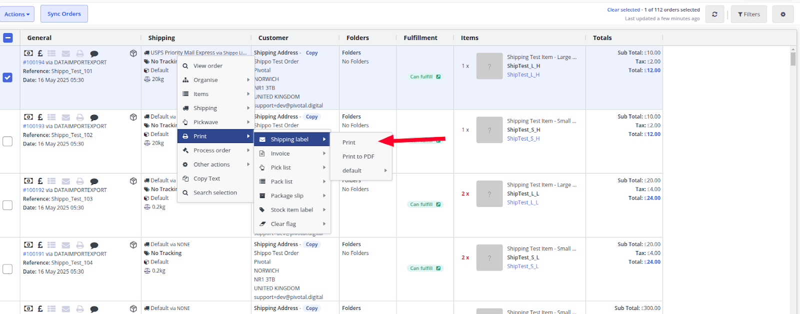Click the envelope email icon for order #100194
800x314 pixels.
(x=66, y=53)
